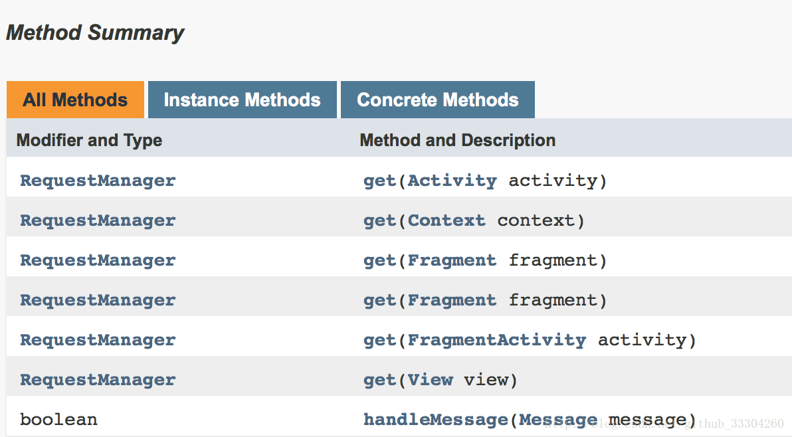The height and width of the screenshot is (437, 792).
Task: Open the handleMessage method link
Action: pos(435,420)
